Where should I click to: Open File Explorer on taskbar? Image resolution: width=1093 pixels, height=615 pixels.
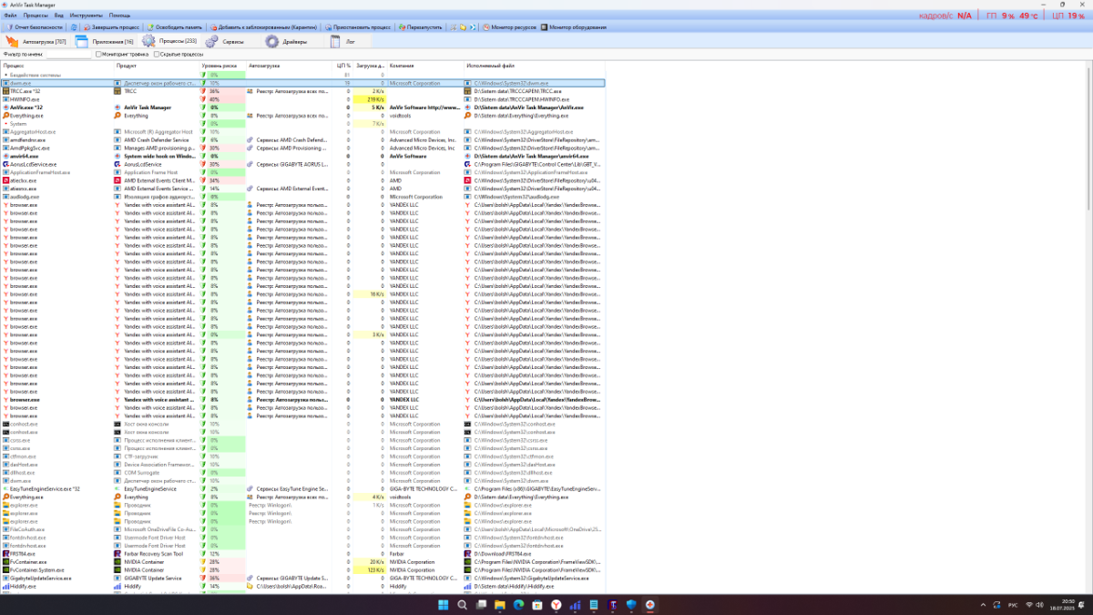tap(499, 604)
